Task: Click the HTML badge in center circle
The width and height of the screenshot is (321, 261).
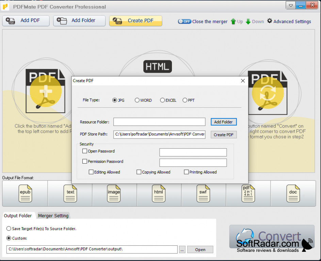Action: (x=157, y=67)
